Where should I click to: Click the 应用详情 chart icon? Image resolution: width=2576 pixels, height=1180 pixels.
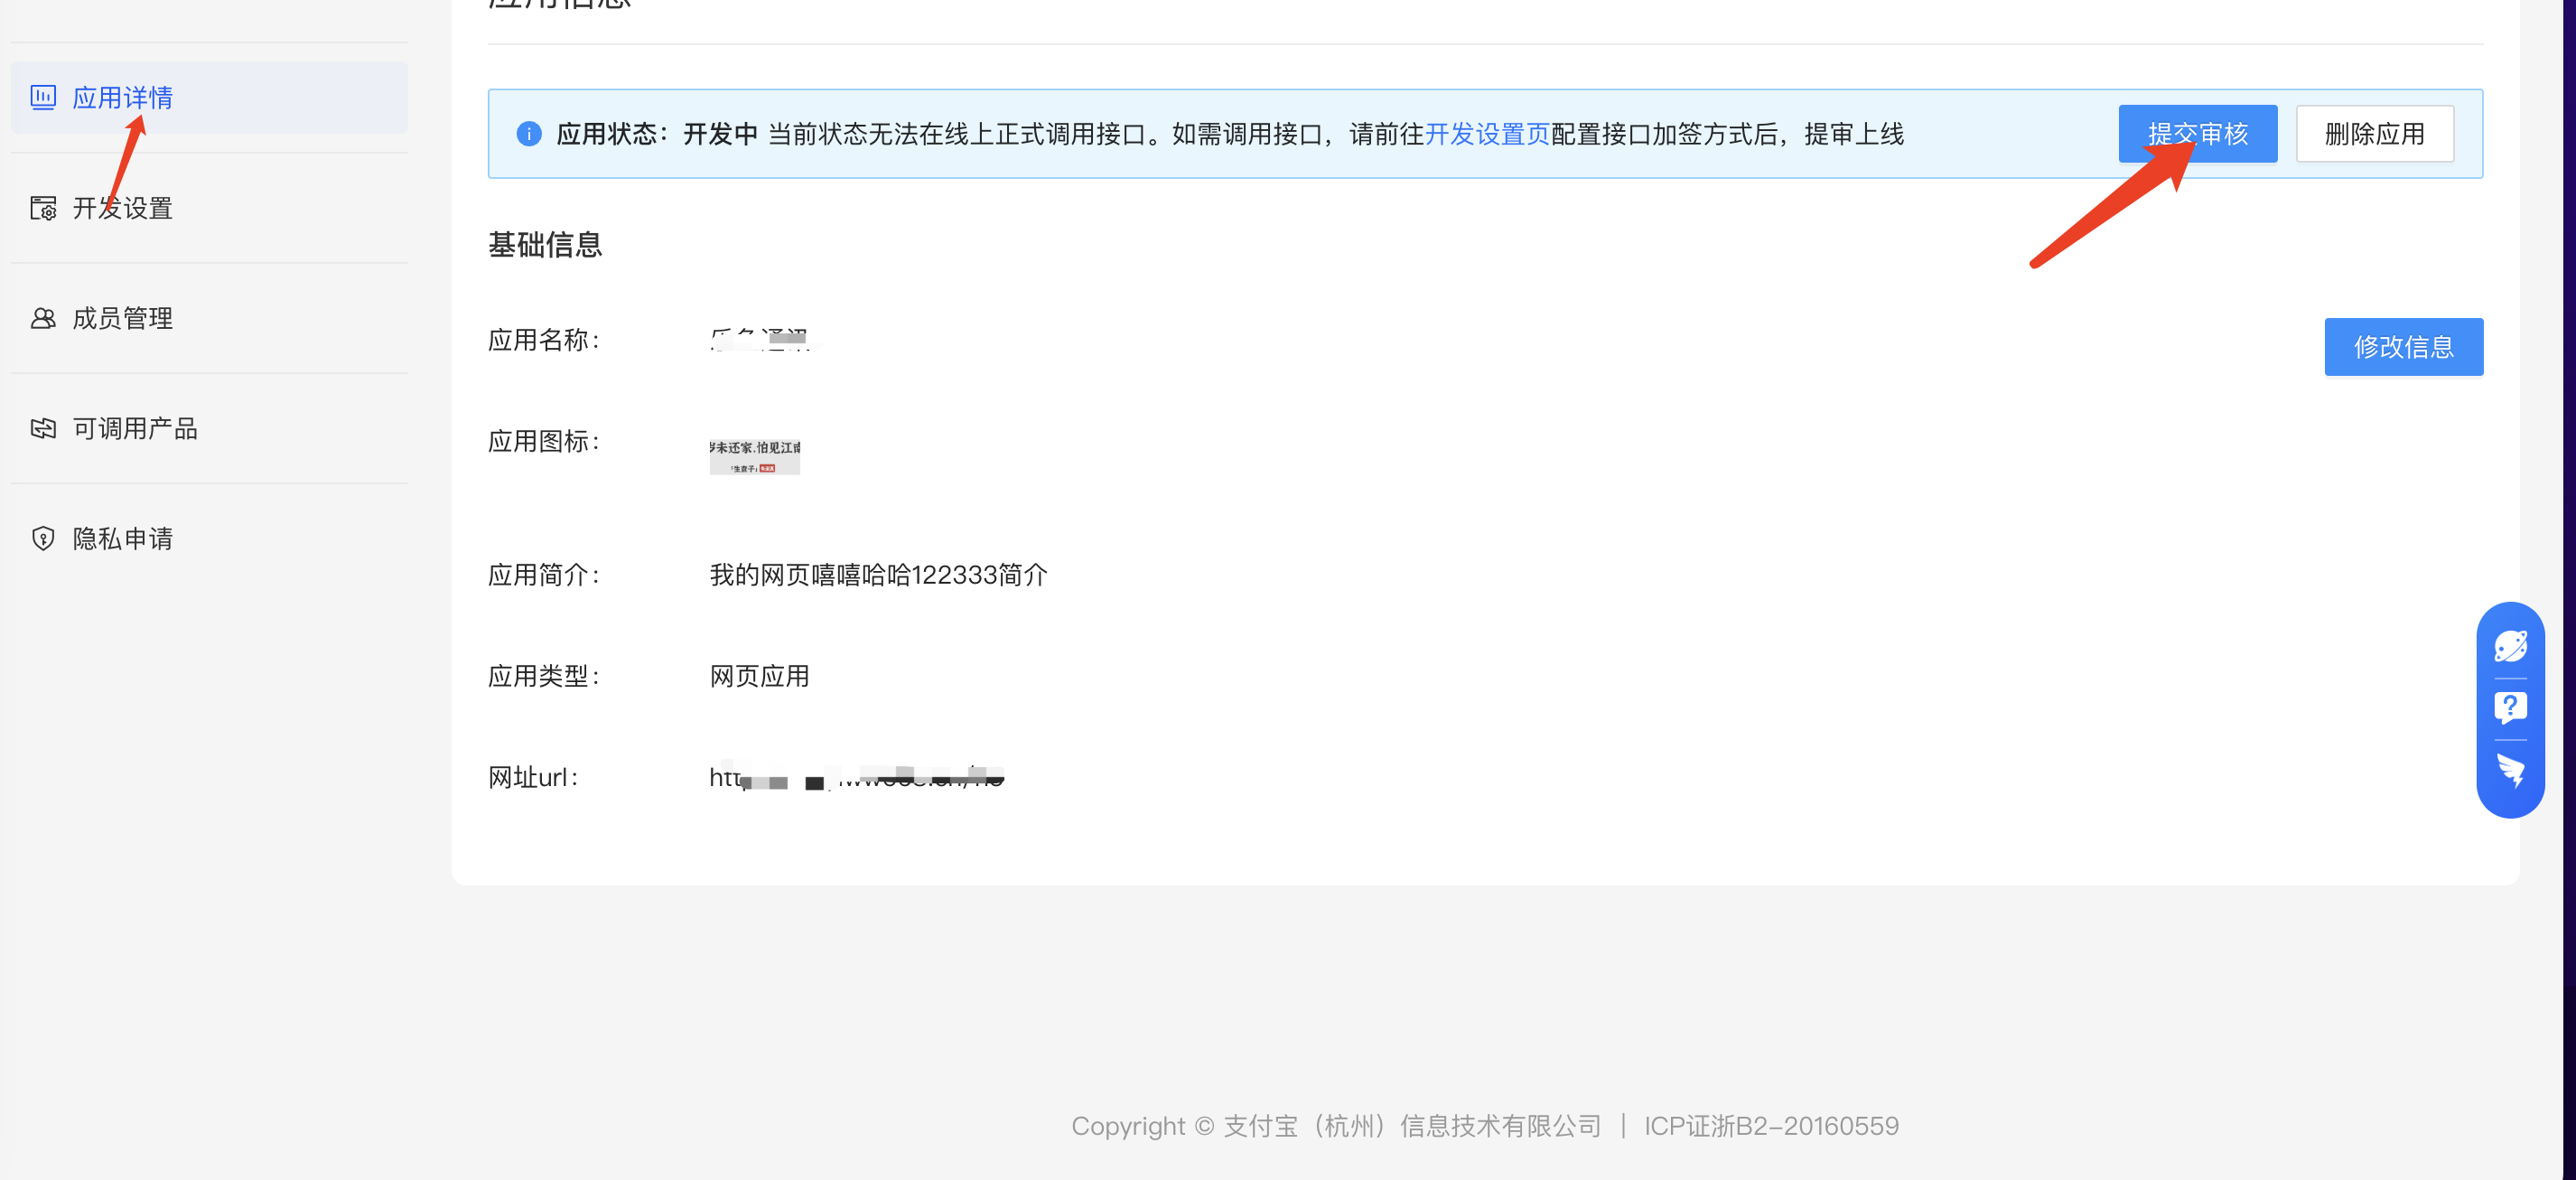click(x=43, y=97)
